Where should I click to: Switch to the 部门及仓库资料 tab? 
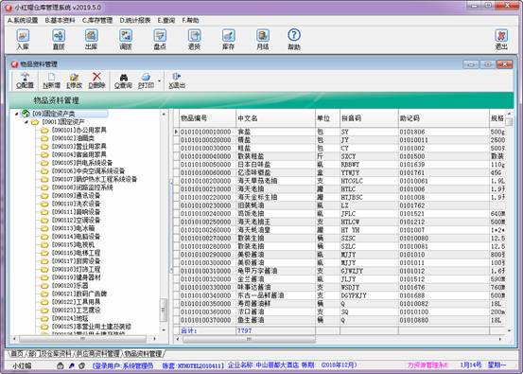[x=50, y=353]
